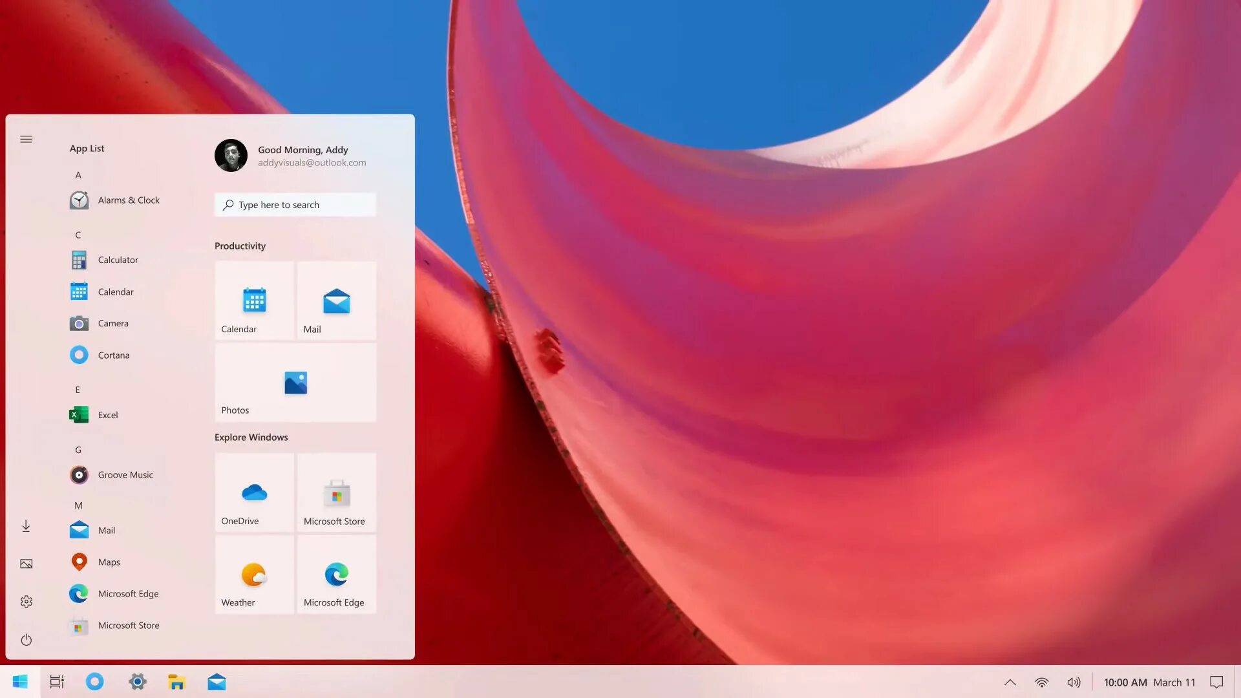The height and width of the screenshot is (698, 1241).
Task: Open Settings gear in Start sidebar
Action: [x=27, y=602]
